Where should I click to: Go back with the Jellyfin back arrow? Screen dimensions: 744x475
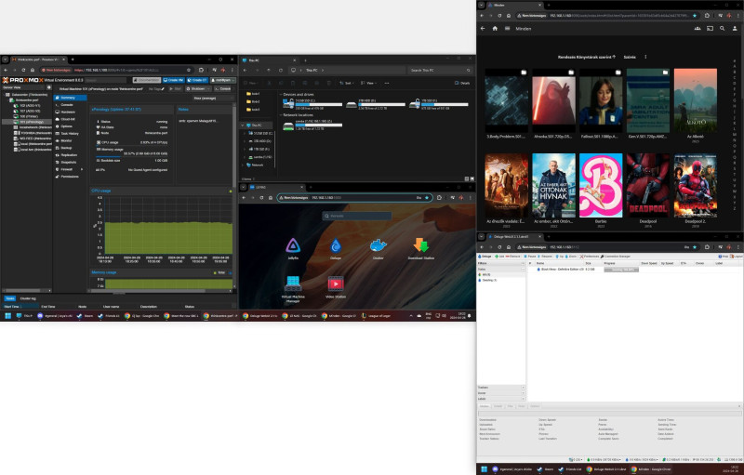pos(483,29)
